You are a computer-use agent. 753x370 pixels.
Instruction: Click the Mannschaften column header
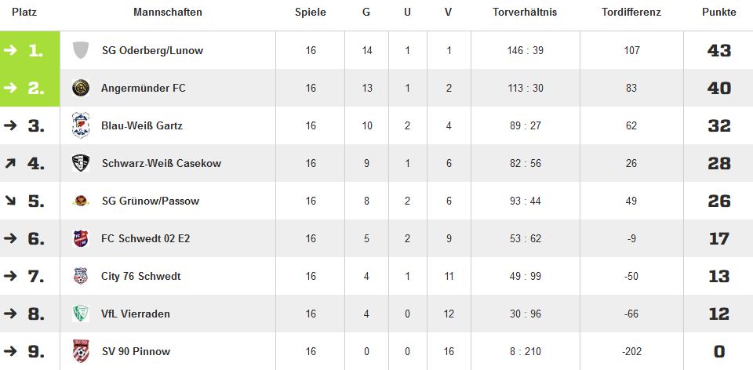pos(168,13)
